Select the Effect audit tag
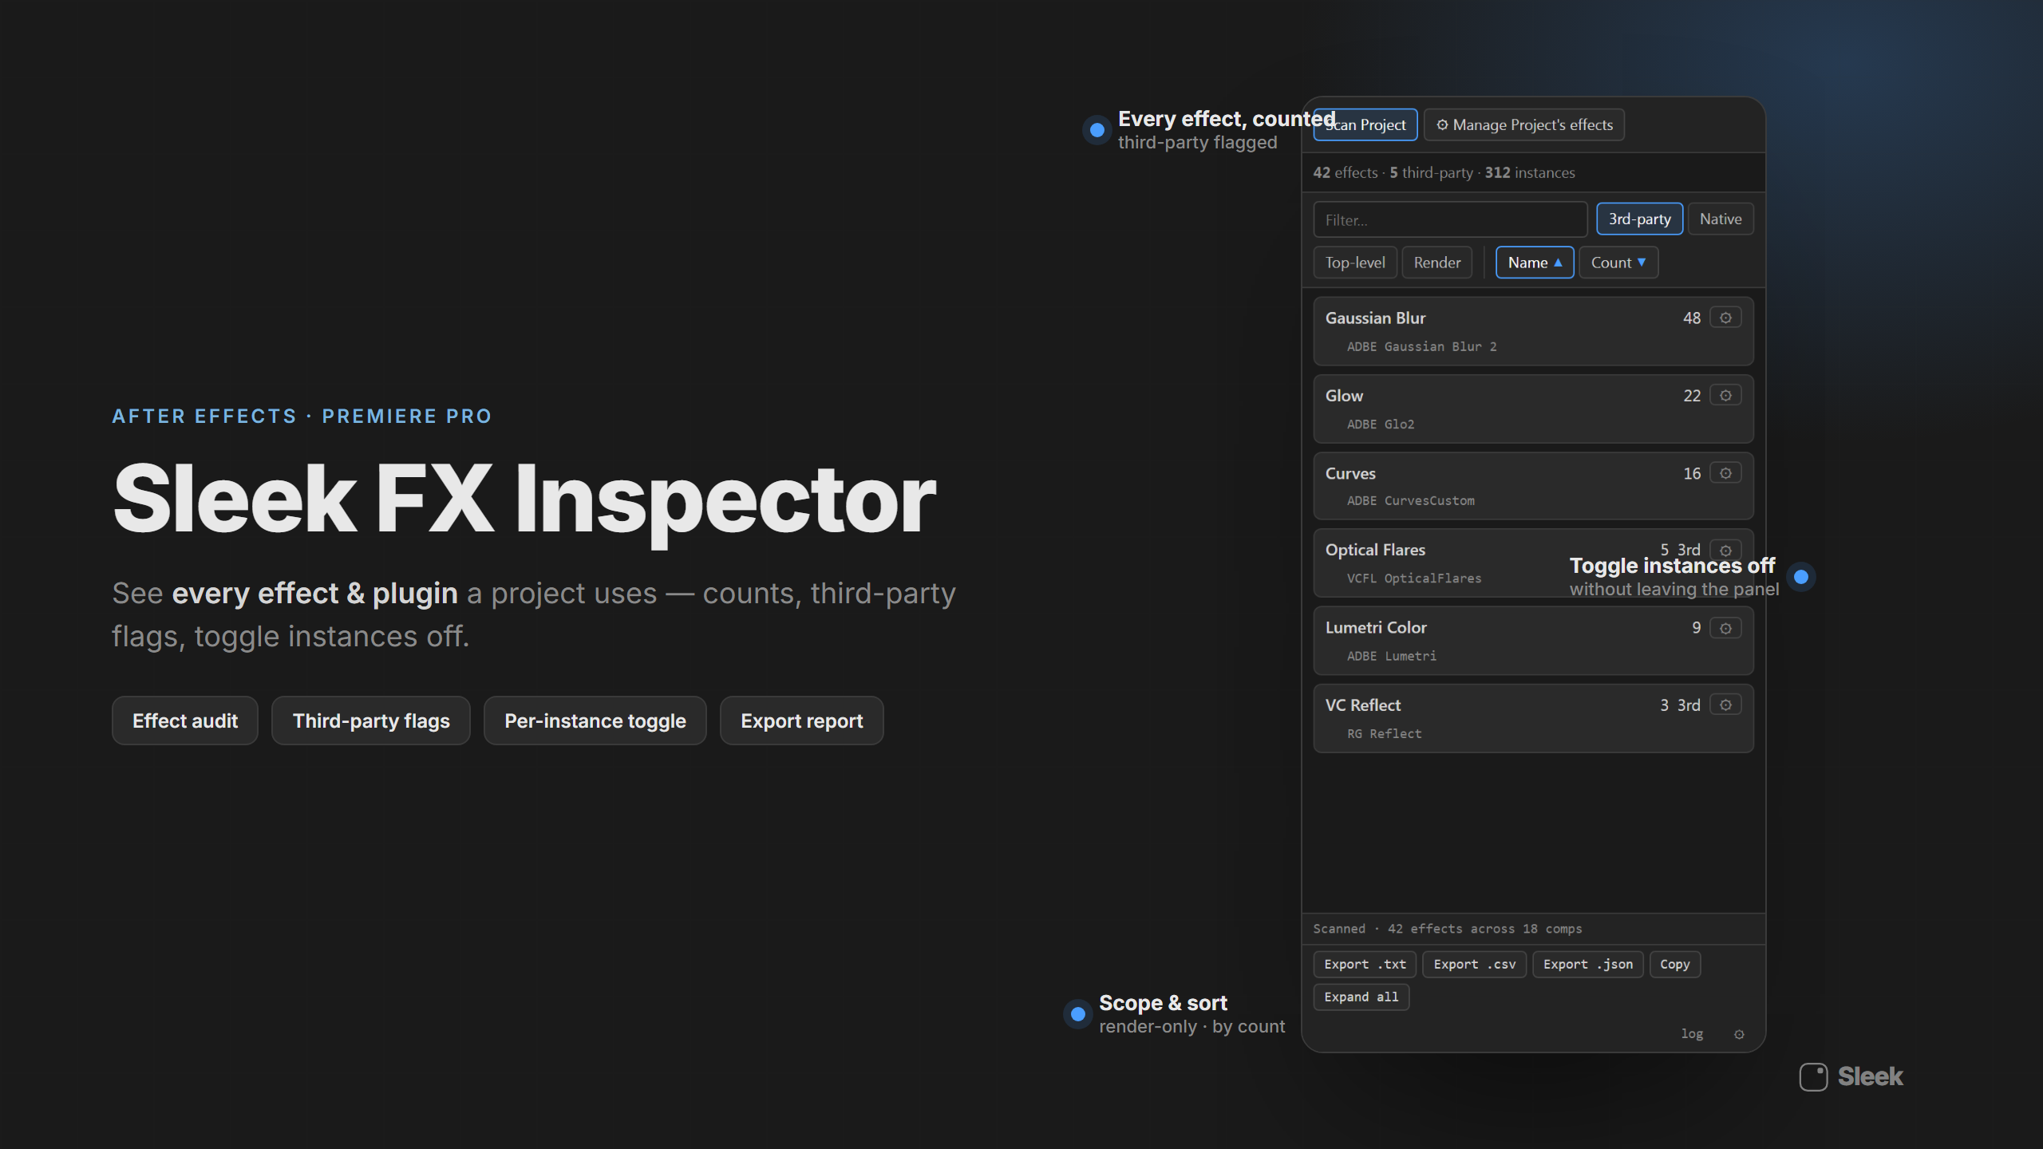The height and width of the screenshot is (1149, 2043). 185,721
